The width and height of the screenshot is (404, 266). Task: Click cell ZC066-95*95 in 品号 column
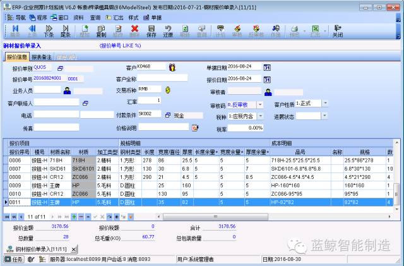click(x=300, y=194)
